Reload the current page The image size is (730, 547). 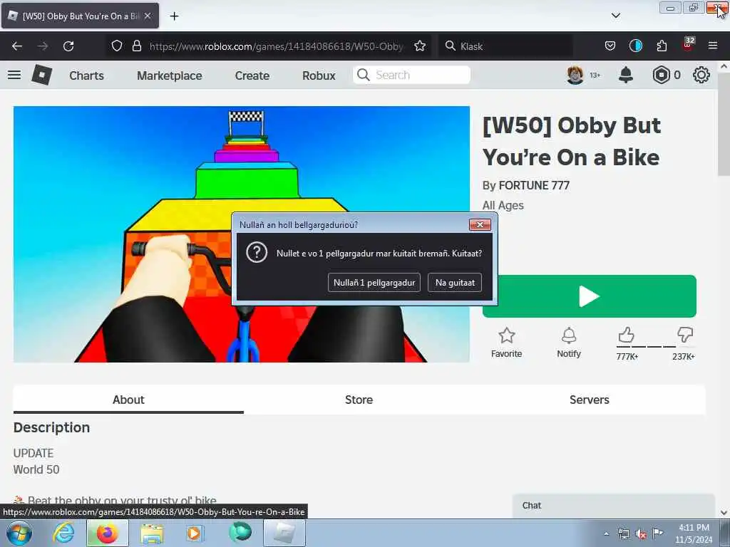coord(68,46)
